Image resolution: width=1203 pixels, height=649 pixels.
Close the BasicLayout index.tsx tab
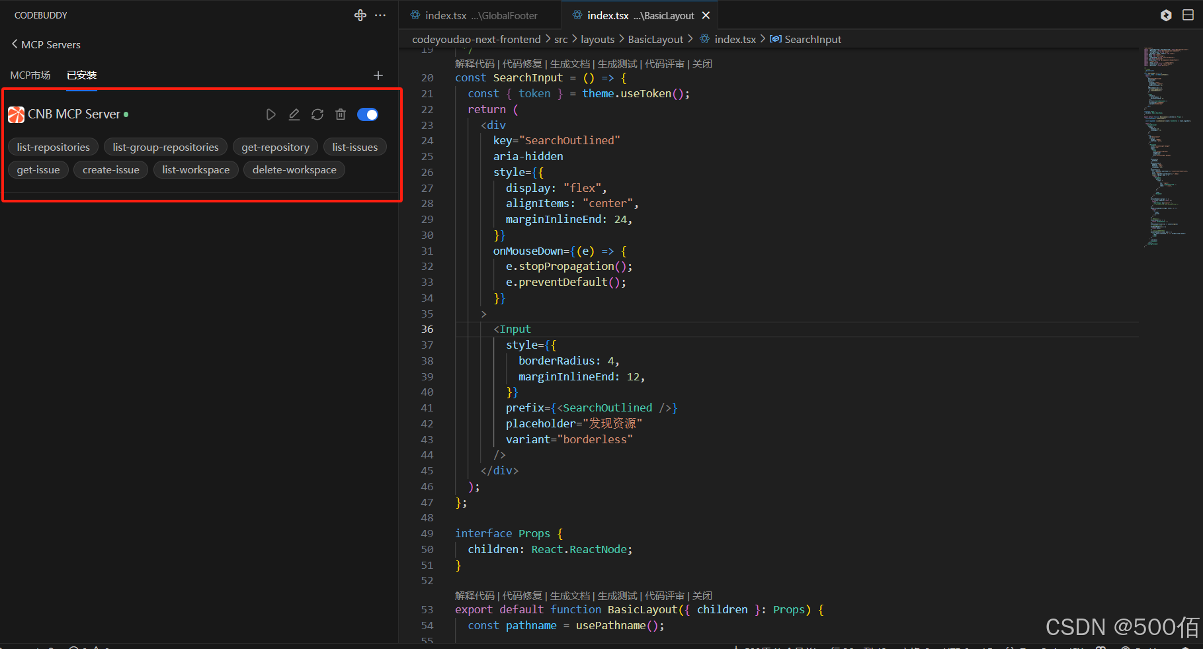[x=706, y=15]
